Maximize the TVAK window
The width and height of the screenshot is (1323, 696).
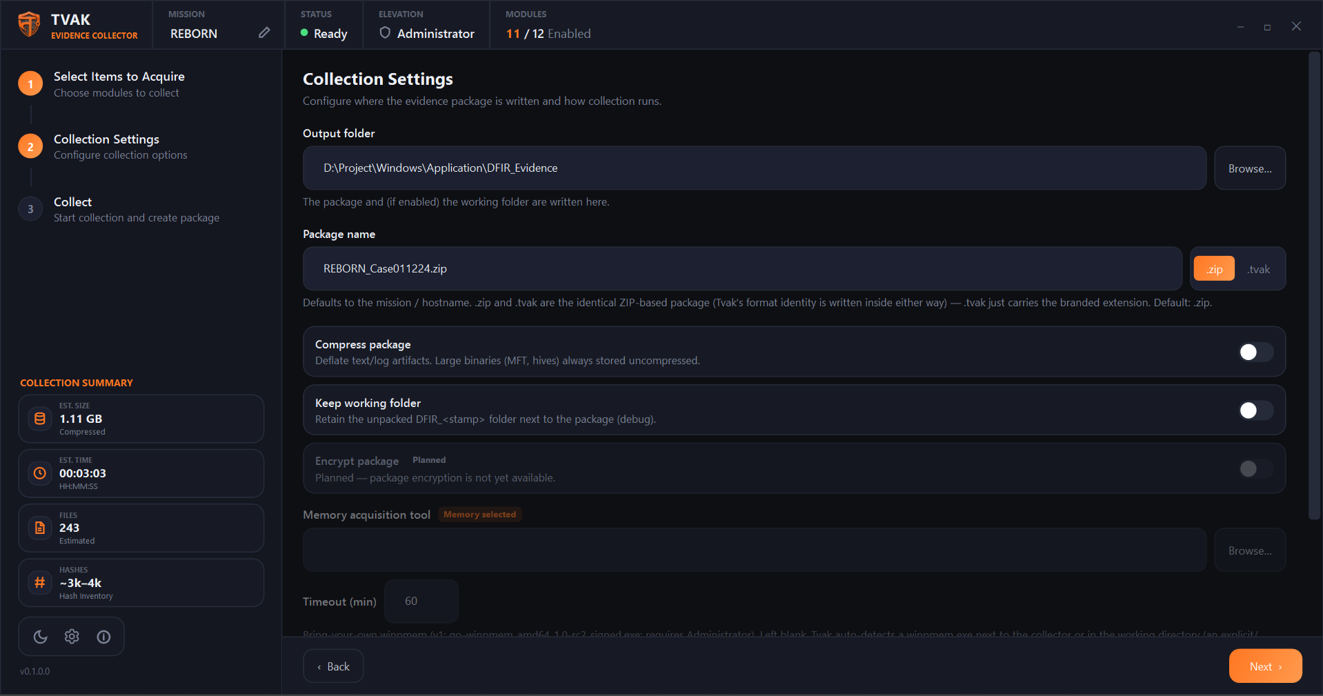point(1267,27)
